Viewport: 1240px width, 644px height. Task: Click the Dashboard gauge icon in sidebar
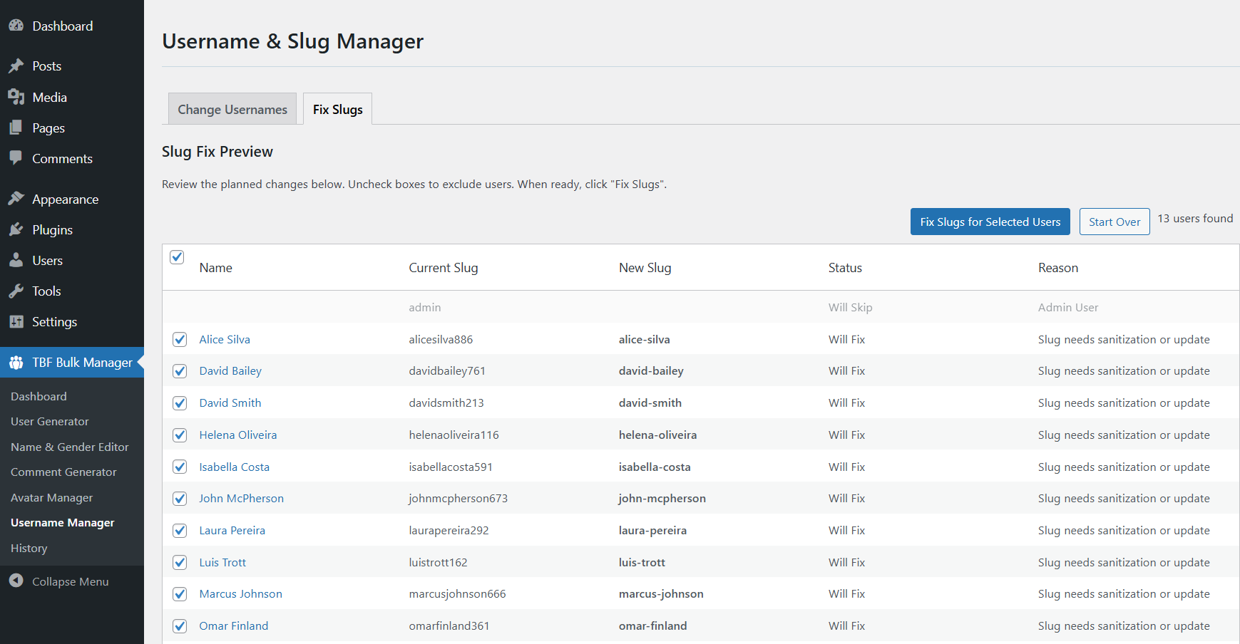[x=16, y=26]
